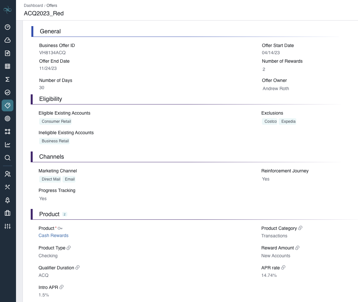The height and width of the screenshot is (302, 358).
Task: Go to Dashboard in breadcrumb
Action: [x=33, y=6]
